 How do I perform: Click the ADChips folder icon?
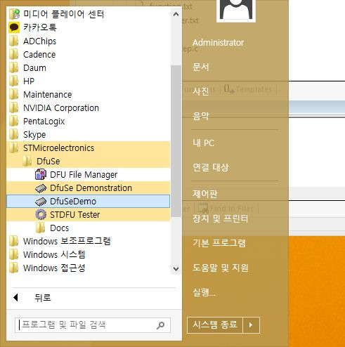click(x=14, y=41)
